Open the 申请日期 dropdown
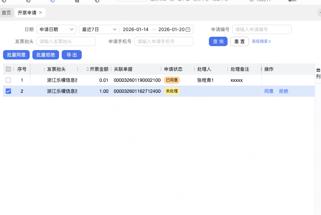 click(56, 29)
